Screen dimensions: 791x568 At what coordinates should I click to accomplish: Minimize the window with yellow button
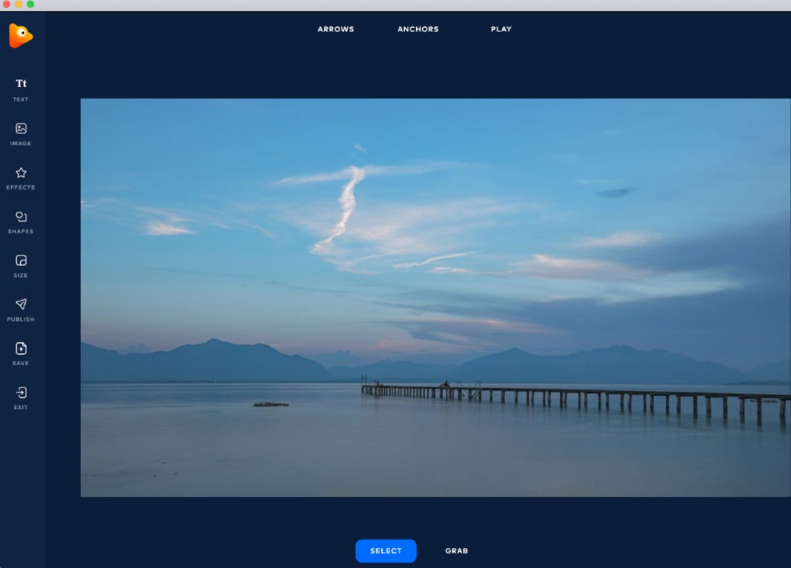pyautogui.click(x=18, y=5)
